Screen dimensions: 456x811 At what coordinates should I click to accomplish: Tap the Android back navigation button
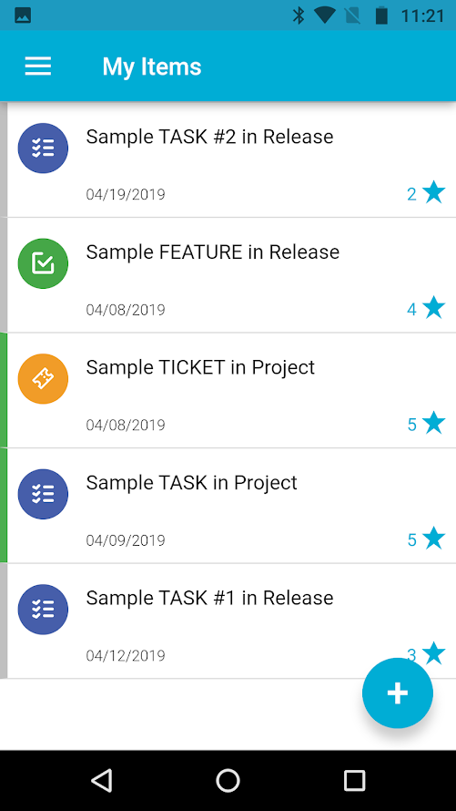[102, 780]
